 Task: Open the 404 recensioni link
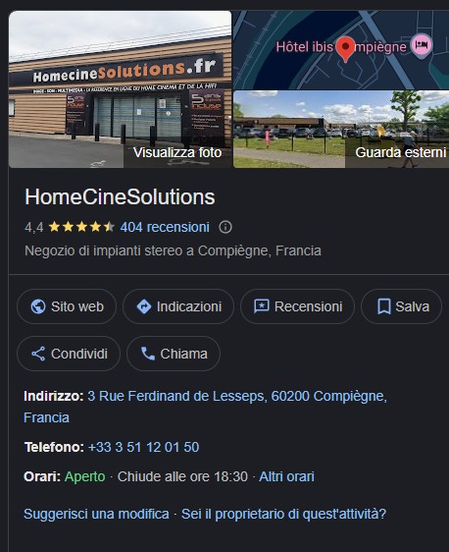[165, 227]
